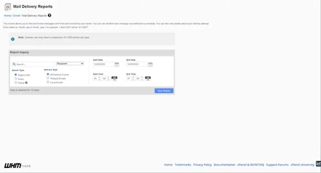
Task: Increase the Start Time minutes
Action: click(109, 77)
